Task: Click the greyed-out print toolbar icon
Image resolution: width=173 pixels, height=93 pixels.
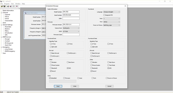Action: click(14, 6)
